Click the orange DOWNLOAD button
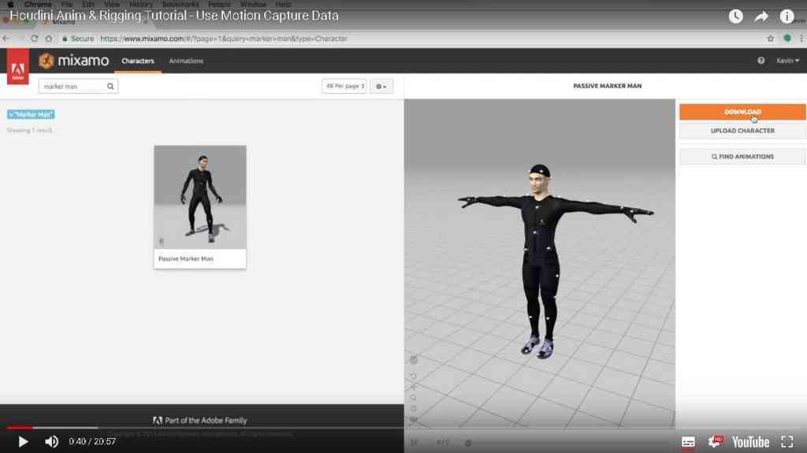The image size is (807, 453). [742, 112]
